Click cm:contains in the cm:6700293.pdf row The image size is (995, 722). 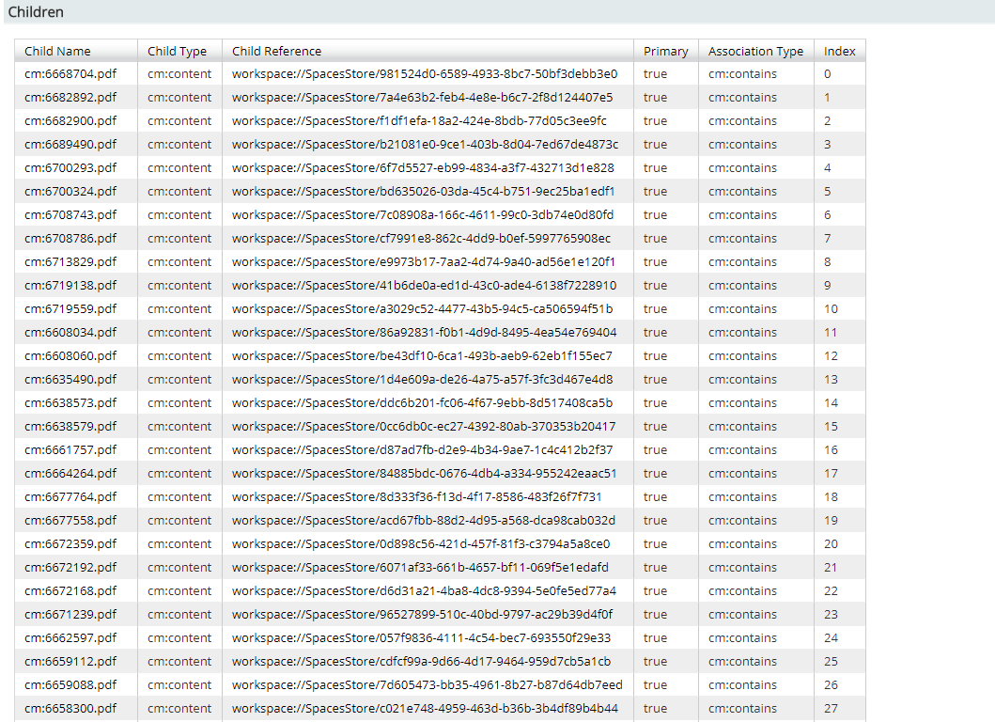coord(742,167)
